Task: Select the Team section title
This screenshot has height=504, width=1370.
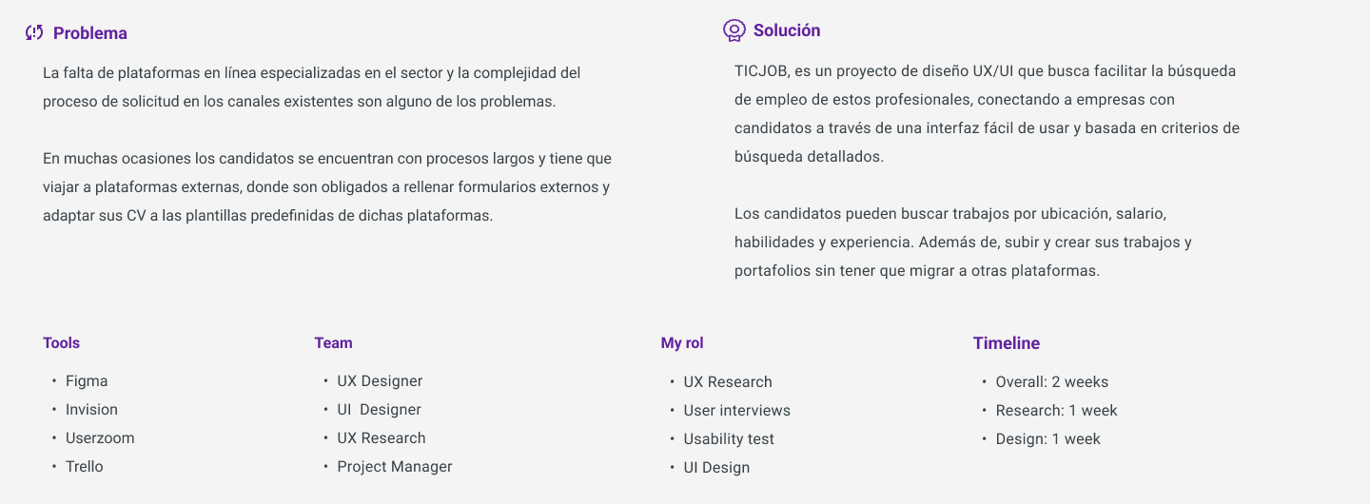Action: tap(334, 343)
